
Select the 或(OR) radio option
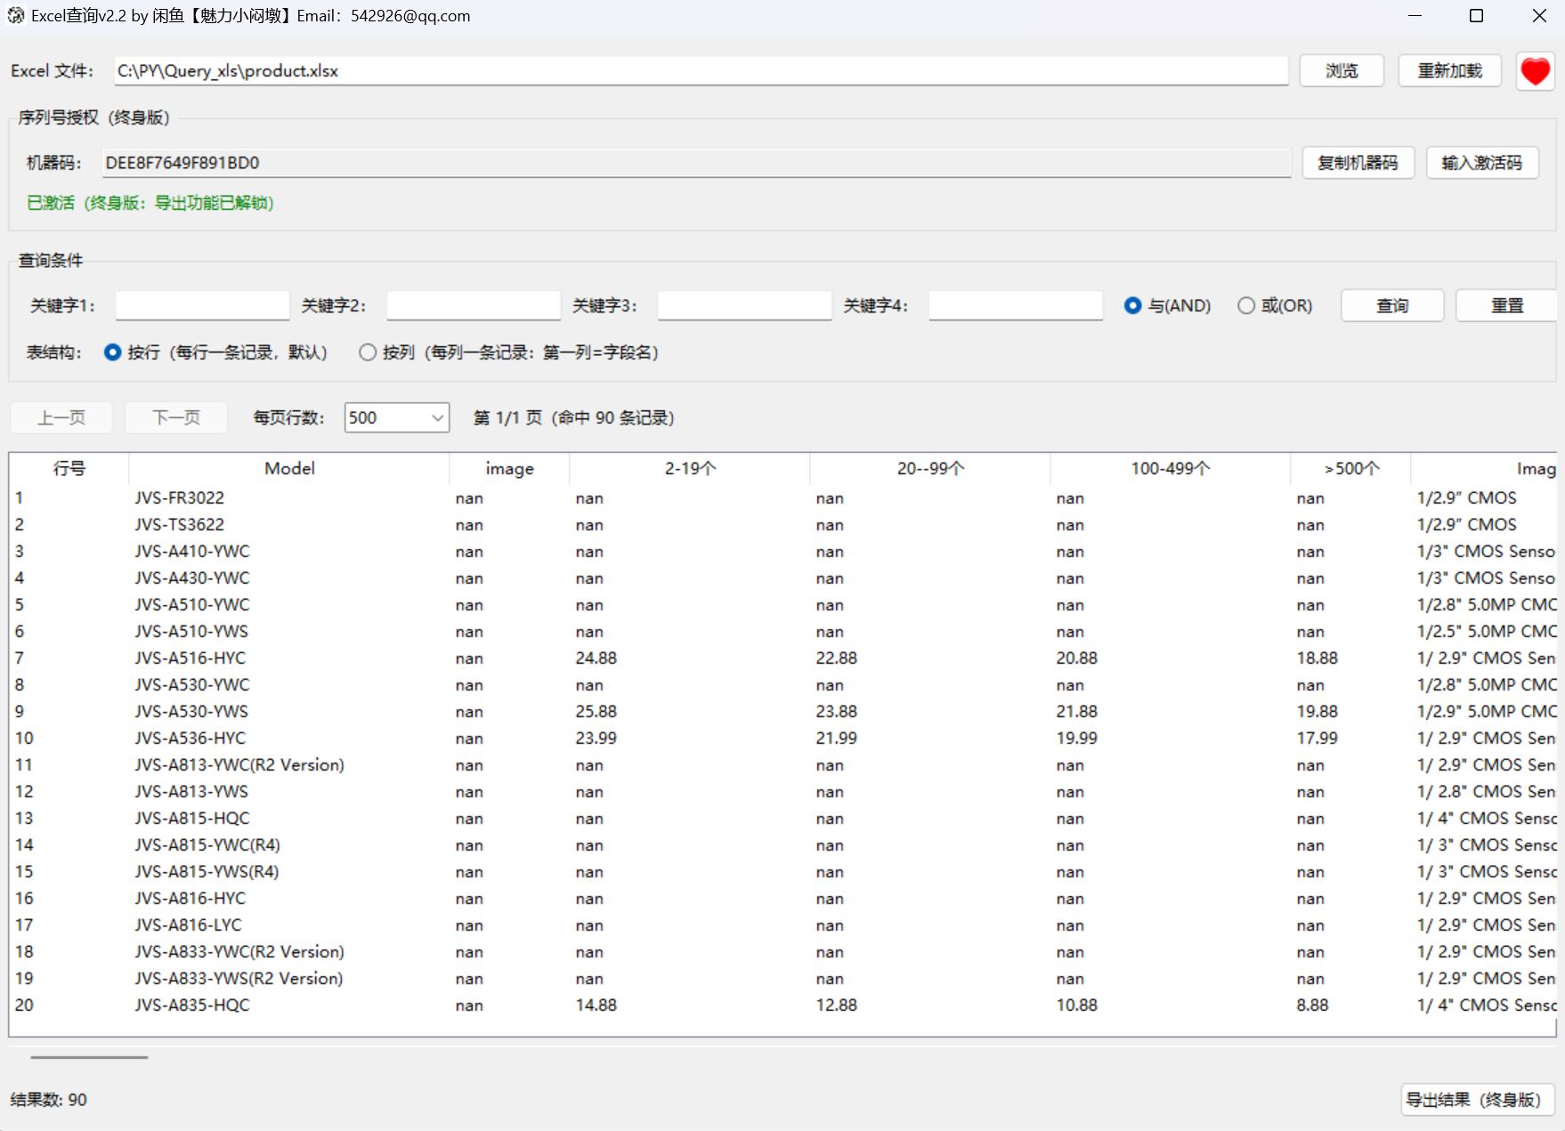(1246, 306)
